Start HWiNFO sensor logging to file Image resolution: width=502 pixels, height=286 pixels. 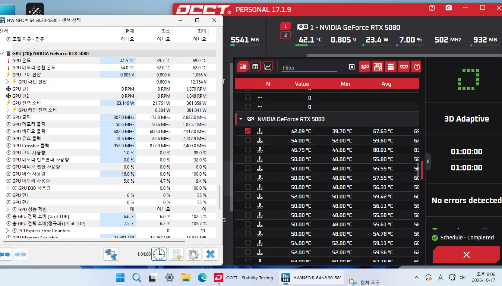[176, 254]
